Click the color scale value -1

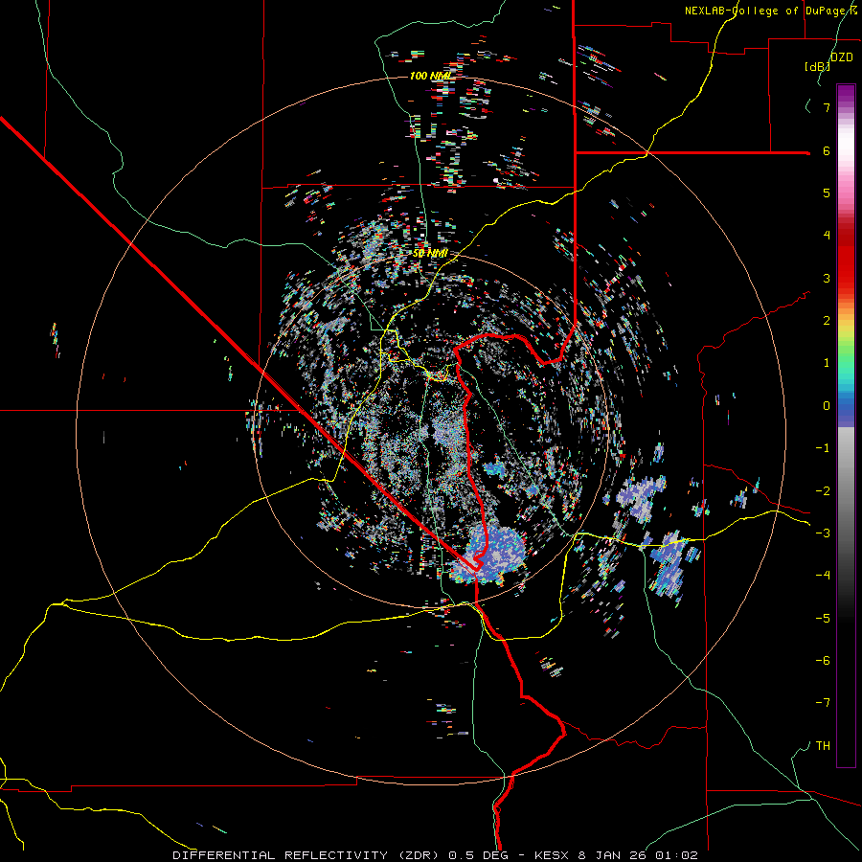pos(823,448)
